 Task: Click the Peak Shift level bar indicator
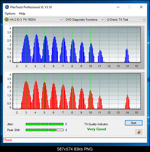point(44,130)
